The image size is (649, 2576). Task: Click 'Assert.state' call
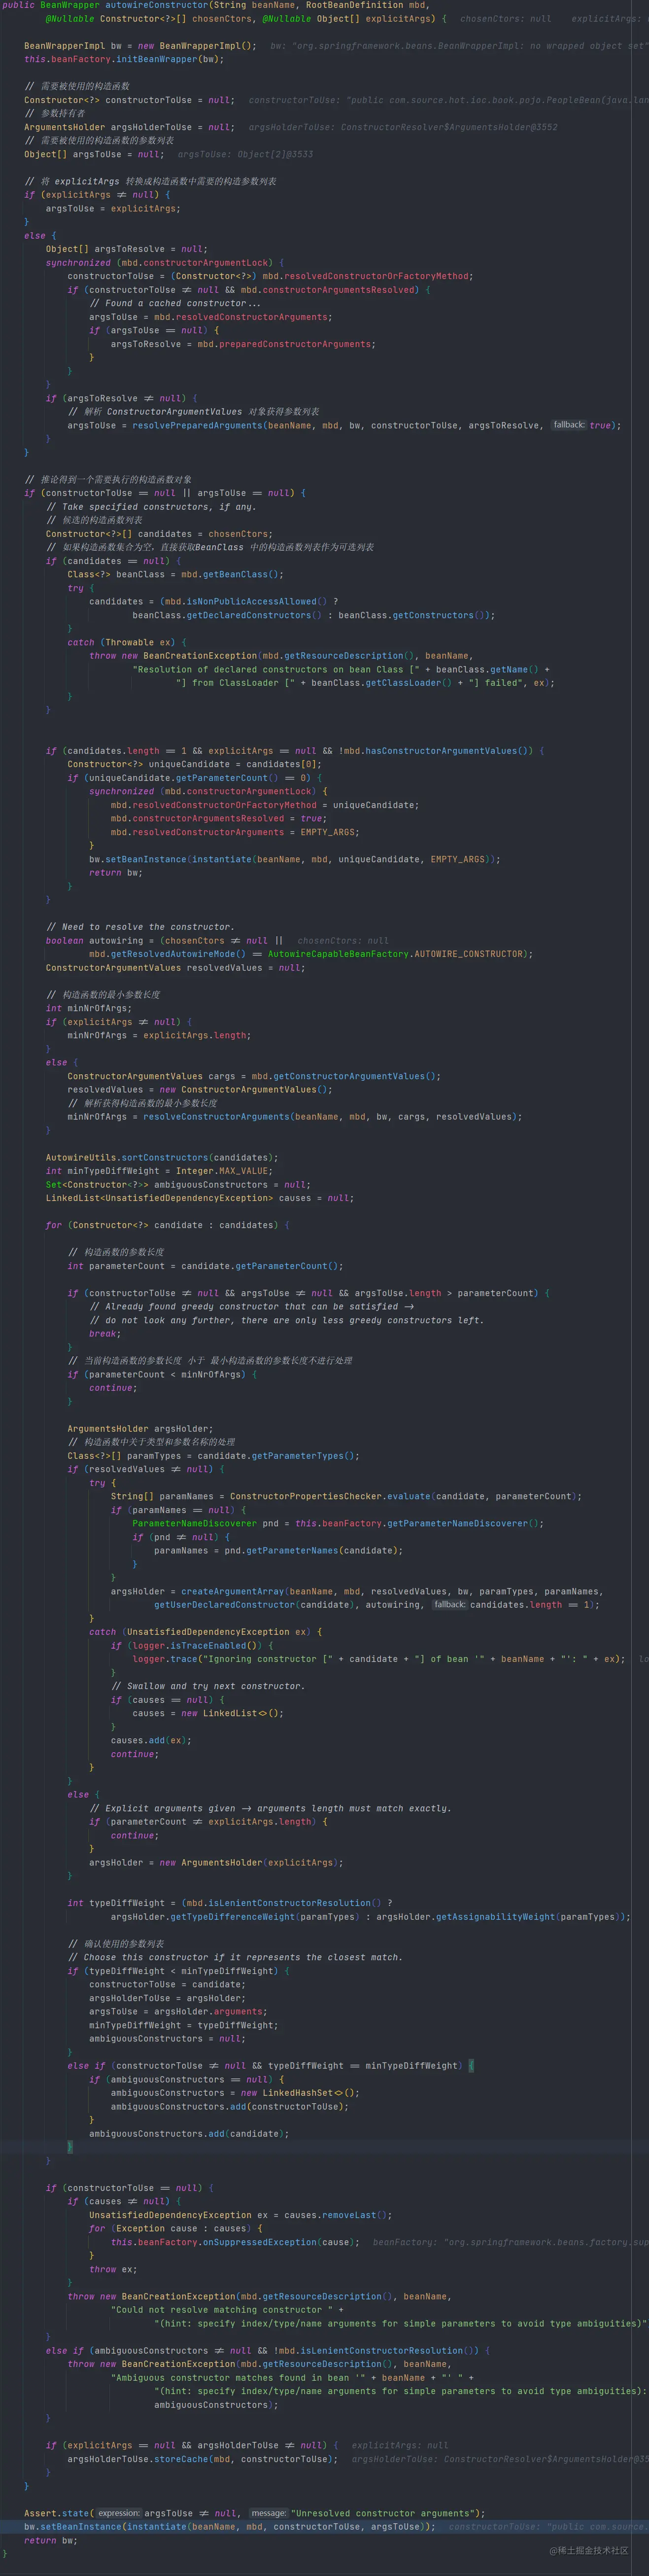click(x=57, y=2513)
